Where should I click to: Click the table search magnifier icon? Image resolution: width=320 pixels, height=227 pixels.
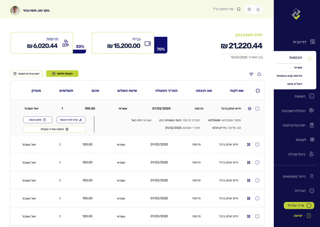pos(259,74)
